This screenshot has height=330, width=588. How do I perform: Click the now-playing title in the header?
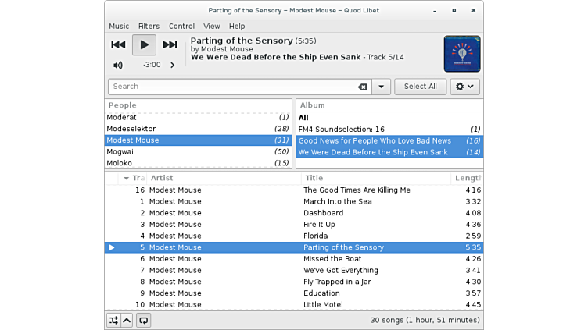[242, 41]
